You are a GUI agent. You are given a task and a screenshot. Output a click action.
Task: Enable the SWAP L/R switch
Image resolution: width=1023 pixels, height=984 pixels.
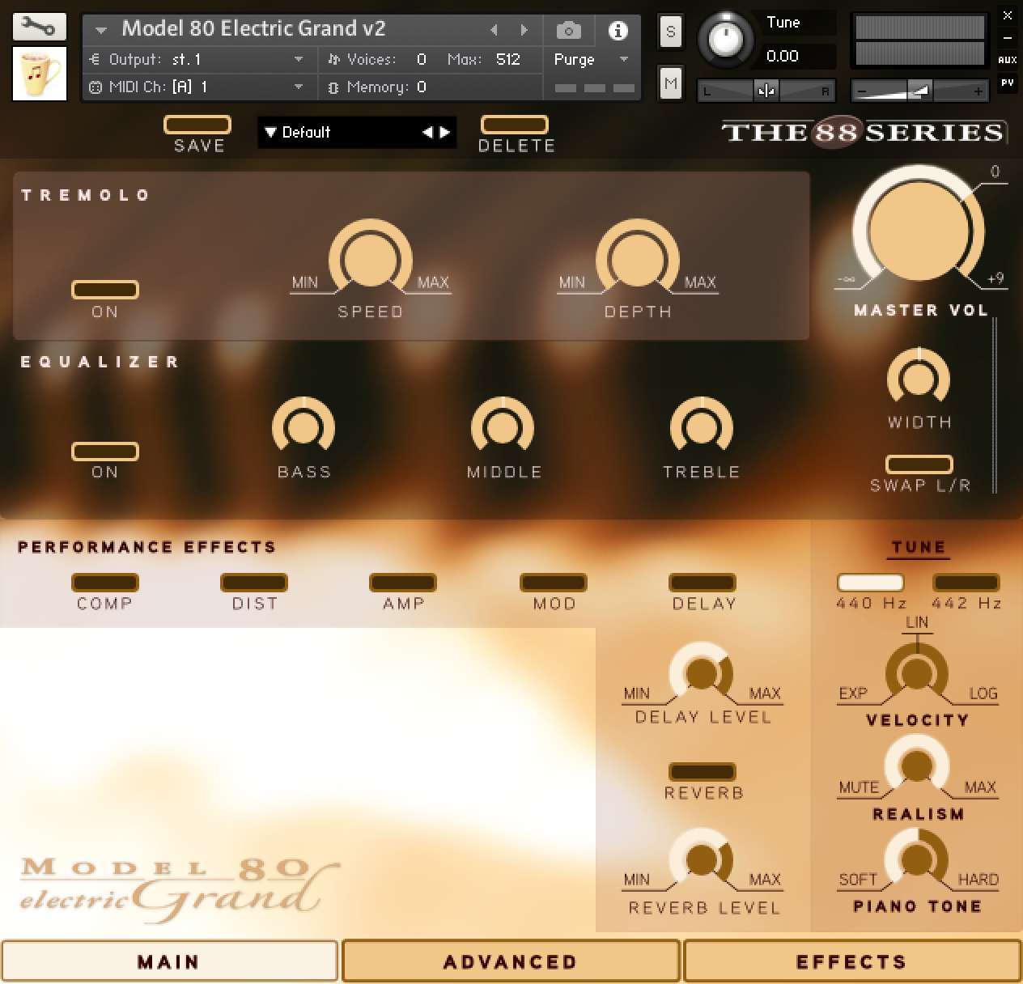919,464
